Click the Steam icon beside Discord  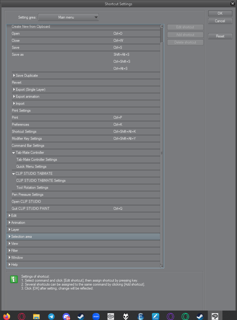coord(81,316)
